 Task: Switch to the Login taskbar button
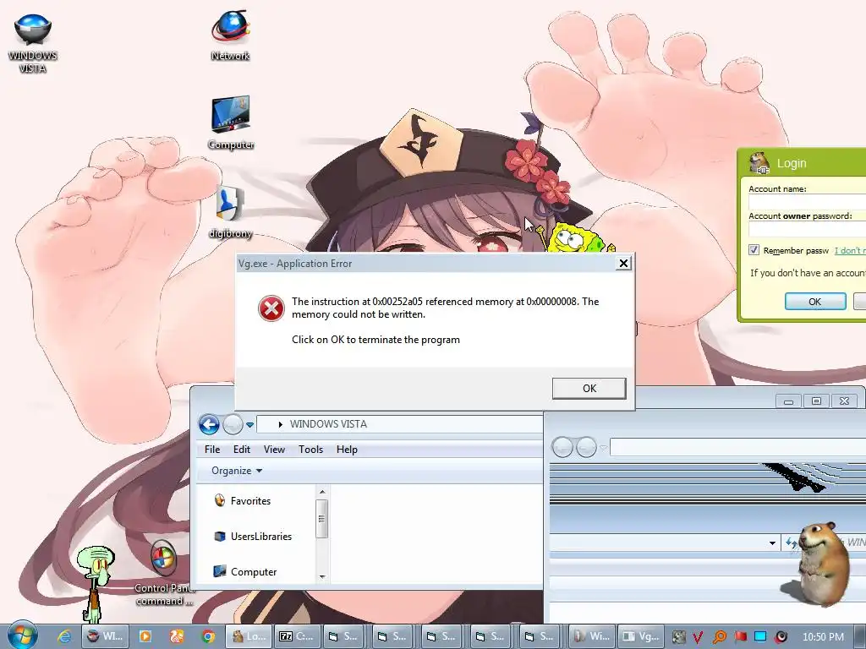pyautogui.click(x=249, y=636)
